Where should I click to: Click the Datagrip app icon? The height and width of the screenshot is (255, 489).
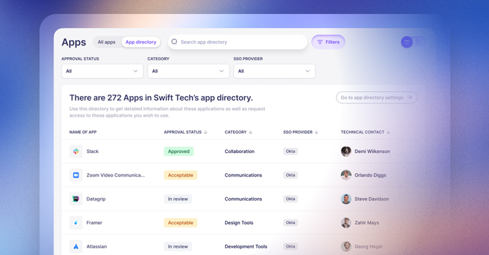76,199
